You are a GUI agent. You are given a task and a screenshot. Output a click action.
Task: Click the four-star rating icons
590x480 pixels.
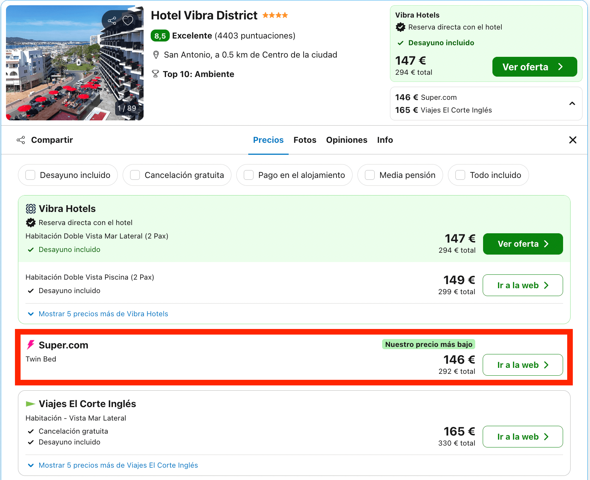[x=275, y=15]
